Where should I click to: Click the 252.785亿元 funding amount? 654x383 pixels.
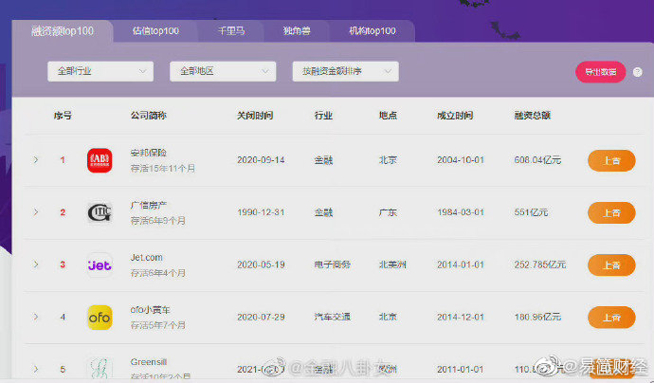tap(540, 264)
